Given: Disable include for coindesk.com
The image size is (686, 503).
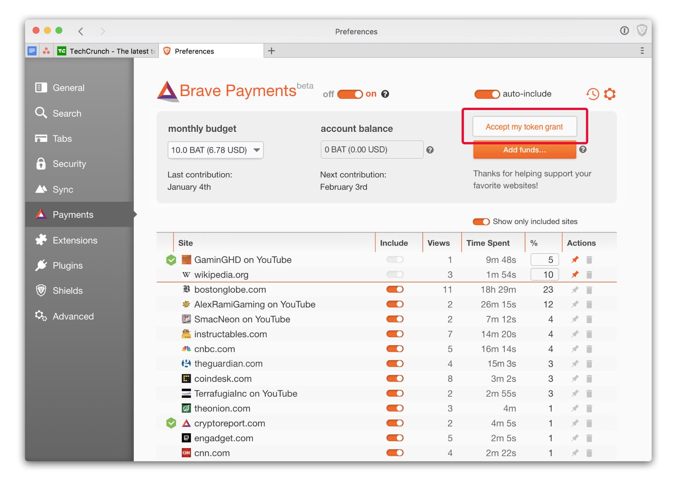Looking at the screenshot, I should tap(395, 378).
